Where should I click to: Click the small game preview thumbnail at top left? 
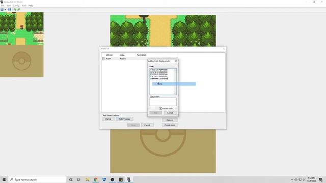[21, 45]
